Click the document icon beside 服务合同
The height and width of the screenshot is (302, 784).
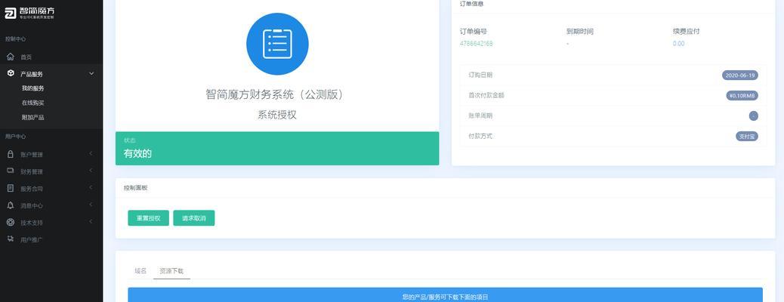11,188
